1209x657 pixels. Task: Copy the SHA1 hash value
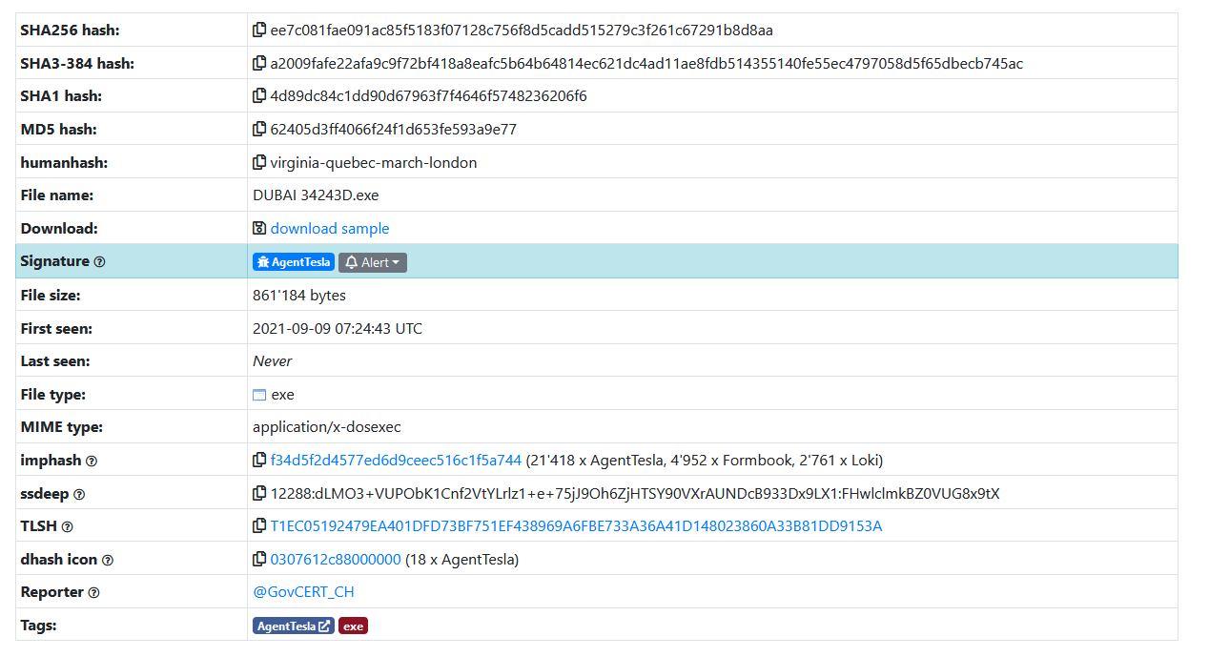(259, 96)
